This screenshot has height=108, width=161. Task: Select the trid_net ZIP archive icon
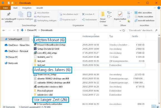pos(35,61)
